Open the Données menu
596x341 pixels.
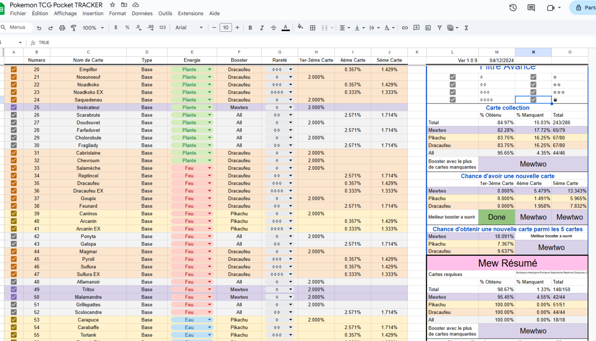[x=142, y=14]
